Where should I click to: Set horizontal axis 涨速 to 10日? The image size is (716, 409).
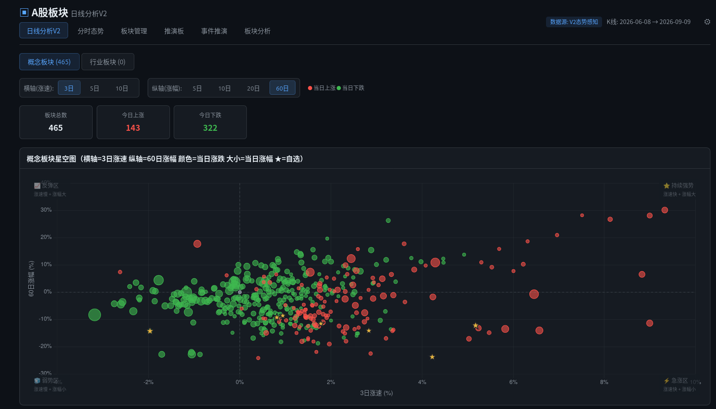point(122,88)
